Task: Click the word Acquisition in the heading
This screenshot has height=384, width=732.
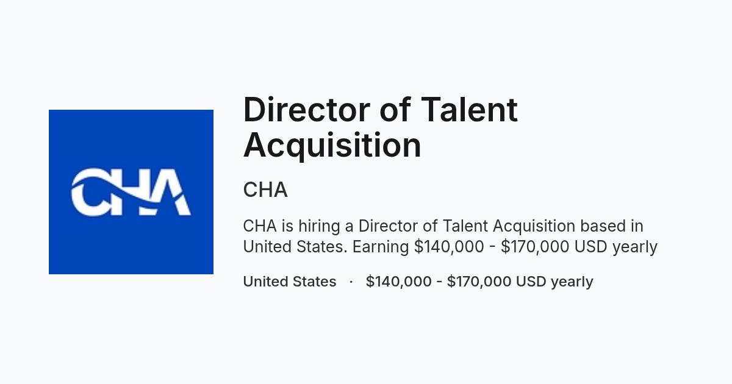Action: pos(332,145)
